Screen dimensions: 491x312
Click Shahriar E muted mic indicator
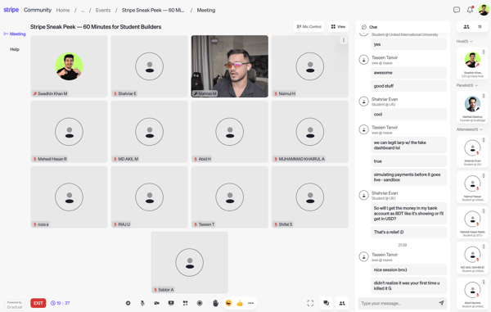click(x=115, y=93)
